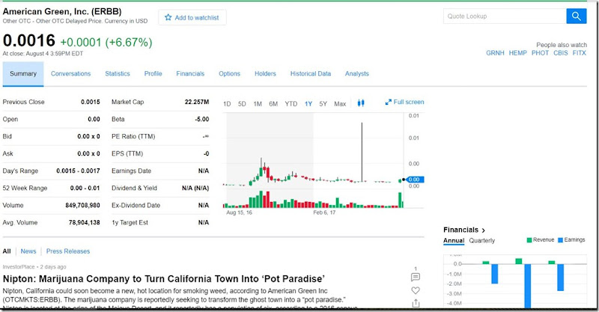Select the Max chart range
599x312 pixels.
click(x=340, y=104)
